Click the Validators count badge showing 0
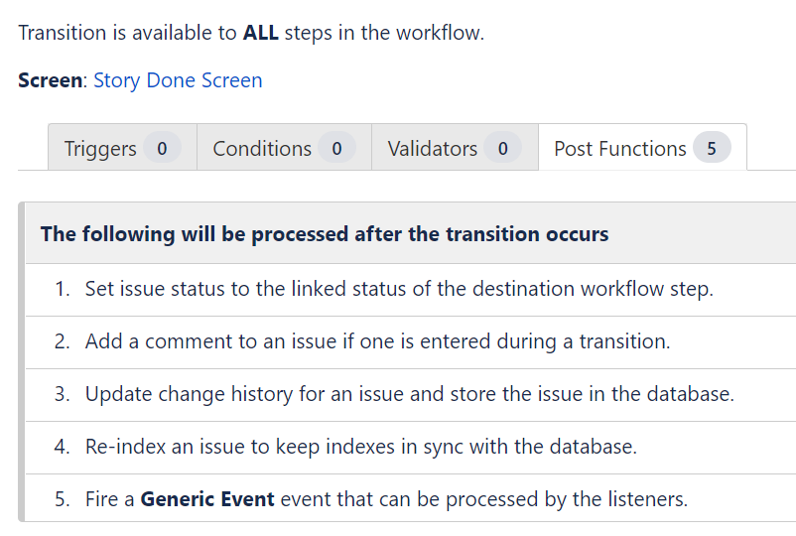The image size is (796, 536). point(502,148)
